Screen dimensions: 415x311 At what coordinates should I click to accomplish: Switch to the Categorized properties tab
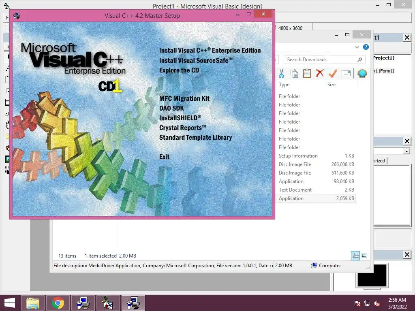pyautogui.click(x=380, y=160)
